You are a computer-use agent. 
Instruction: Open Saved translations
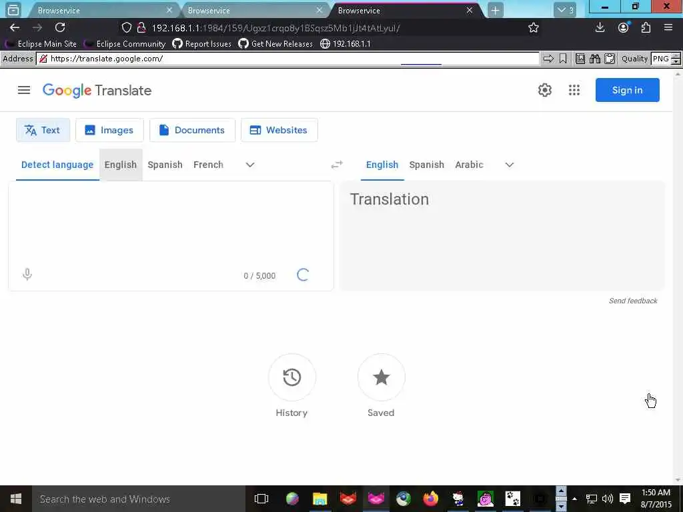pos(381,377)
